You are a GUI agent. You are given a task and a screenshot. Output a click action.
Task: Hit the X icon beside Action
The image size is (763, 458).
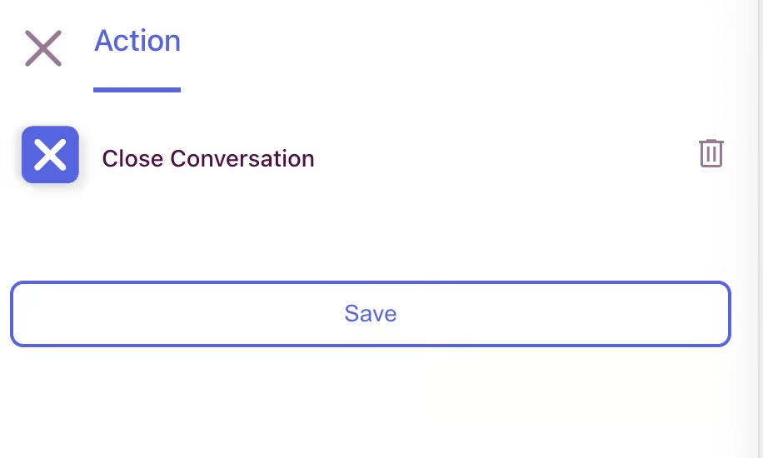(x=43, y=48)
